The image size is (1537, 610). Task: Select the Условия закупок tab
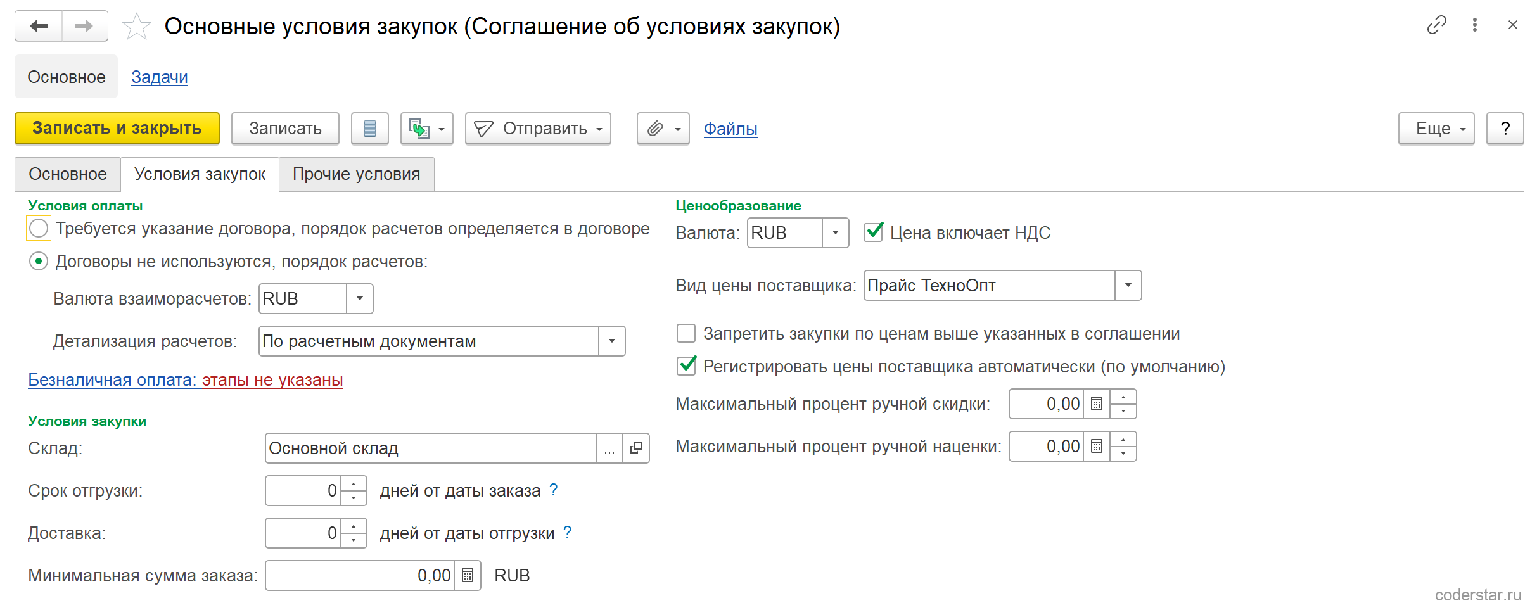200,174
